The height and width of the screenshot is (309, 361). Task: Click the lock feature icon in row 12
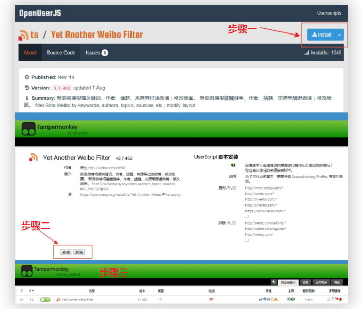pos(260,299)
